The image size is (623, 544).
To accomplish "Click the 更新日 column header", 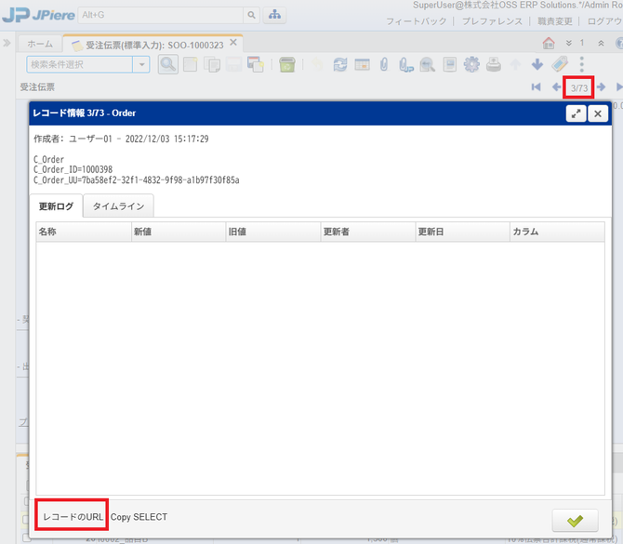I will [x=462, y=232].
